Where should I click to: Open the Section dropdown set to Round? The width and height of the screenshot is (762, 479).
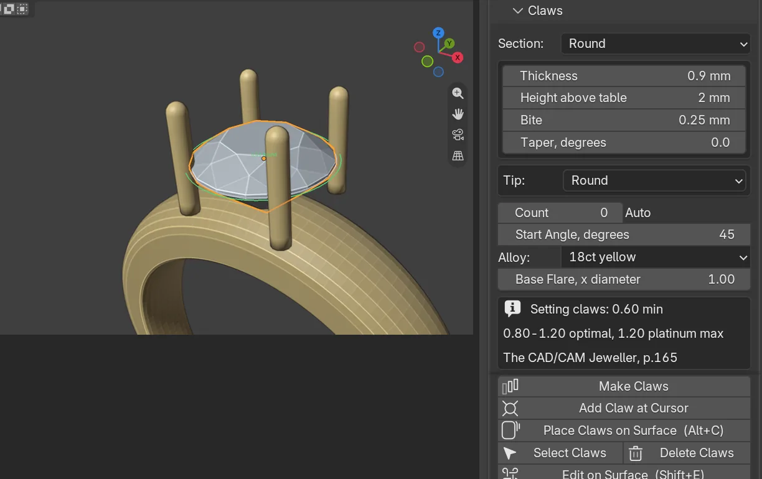pyautogui.click(x=656, y=44)
